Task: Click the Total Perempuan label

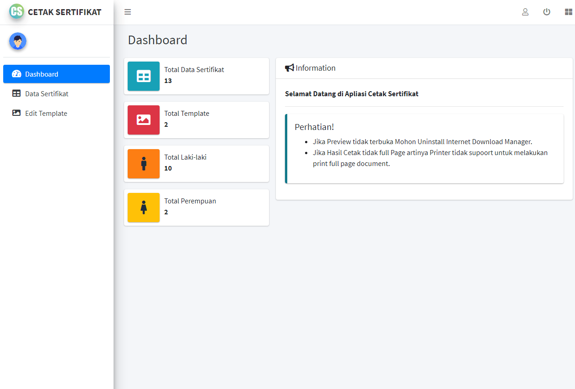Action: point(190,201)
